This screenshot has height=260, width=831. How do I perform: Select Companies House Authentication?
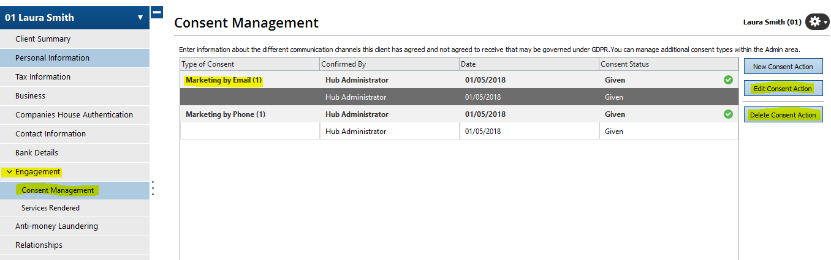[x=74, y=115]
